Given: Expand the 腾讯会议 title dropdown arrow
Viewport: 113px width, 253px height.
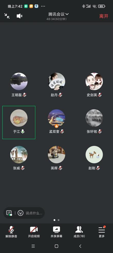Looking at the screenshot, I should coord(67,14).
